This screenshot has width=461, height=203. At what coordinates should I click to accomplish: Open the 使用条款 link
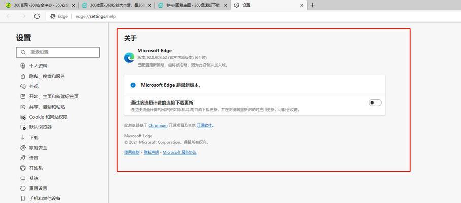(132, 152)
